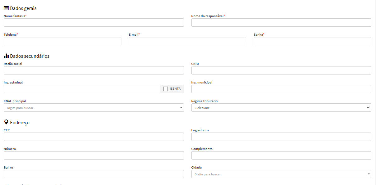The image size is (376, 185).
Task: Focus the Nome fantasia input field
Action: click(x=94, y=23)
